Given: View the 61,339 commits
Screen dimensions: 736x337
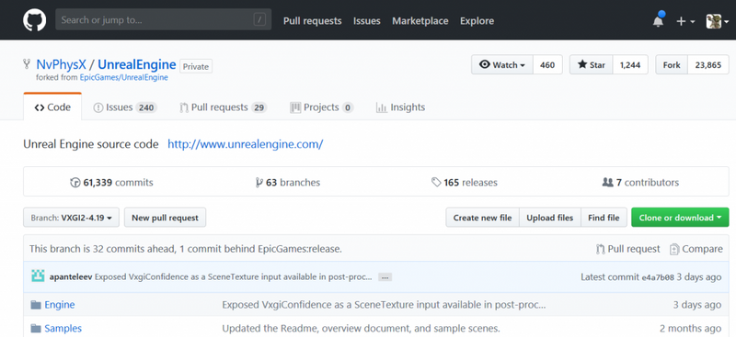Looking at the screenshot, I should click(111, 183).
